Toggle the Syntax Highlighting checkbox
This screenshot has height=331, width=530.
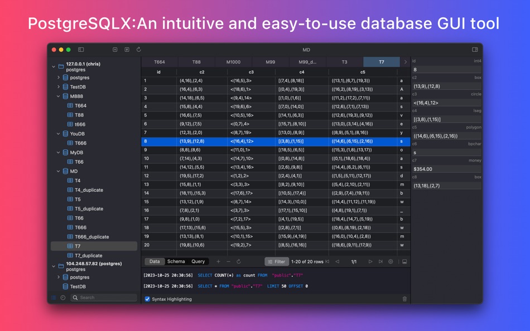(x=147, y=299)
